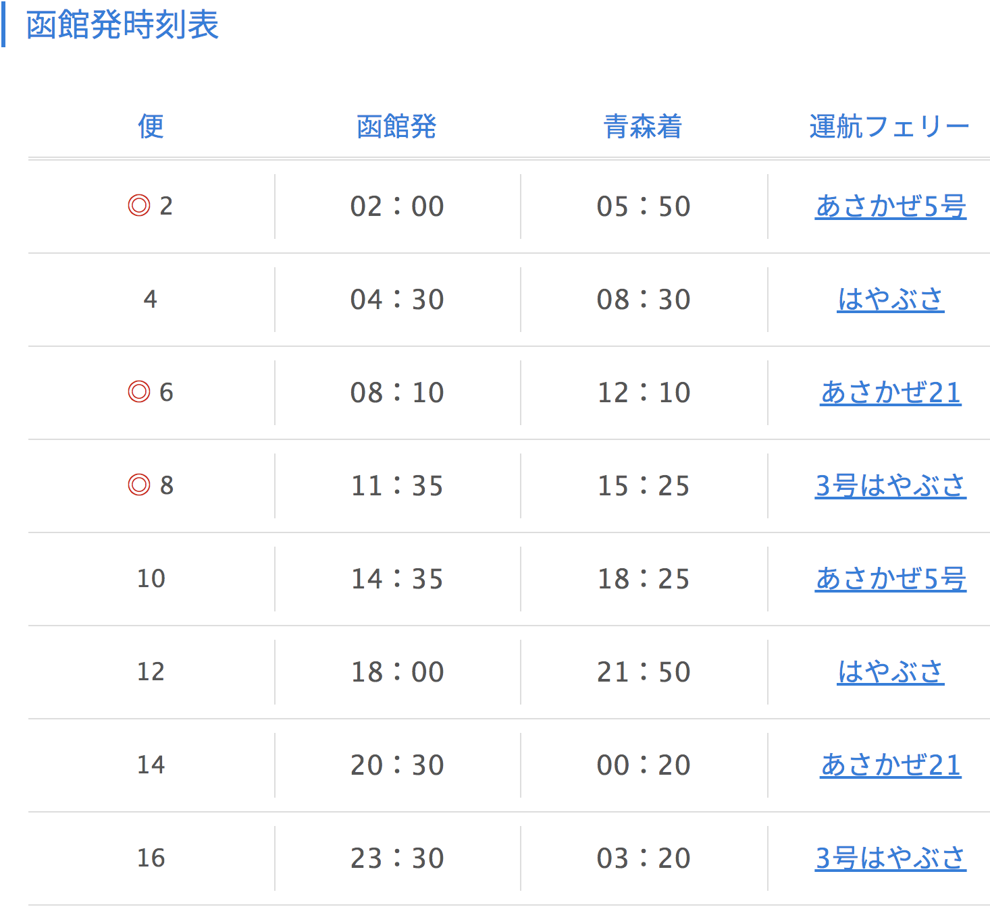Select departure time 18:00

coord(397,671)
